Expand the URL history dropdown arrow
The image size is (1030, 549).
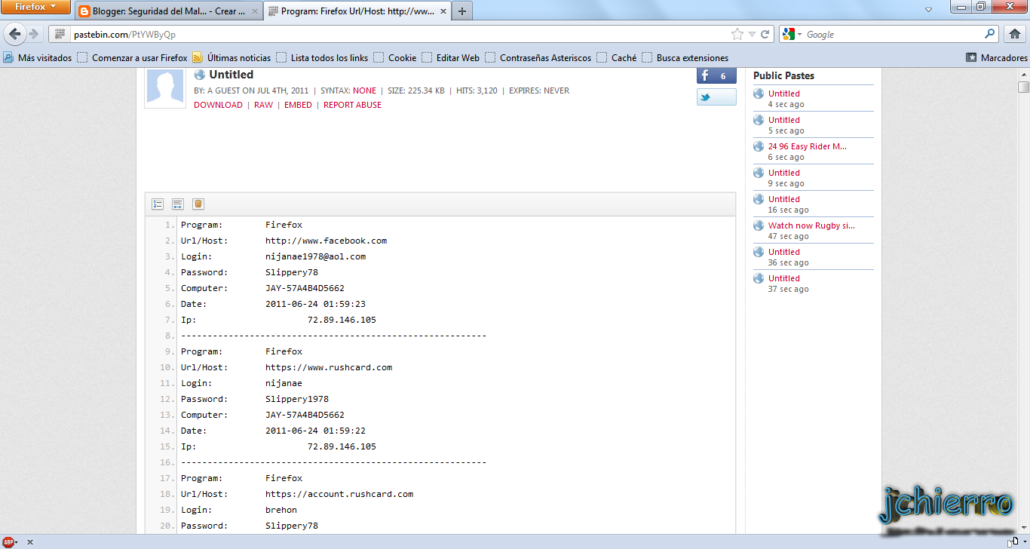coord(752,35)
